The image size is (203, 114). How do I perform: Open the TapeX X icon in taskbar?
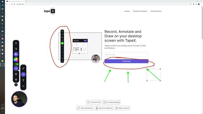(x=2, y=65)
